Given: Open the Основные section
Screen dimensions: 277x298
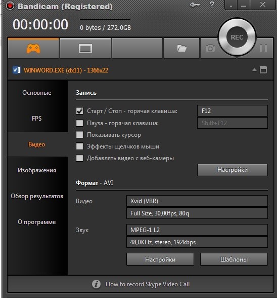Looking at the screenshot, I should (37, 93).
